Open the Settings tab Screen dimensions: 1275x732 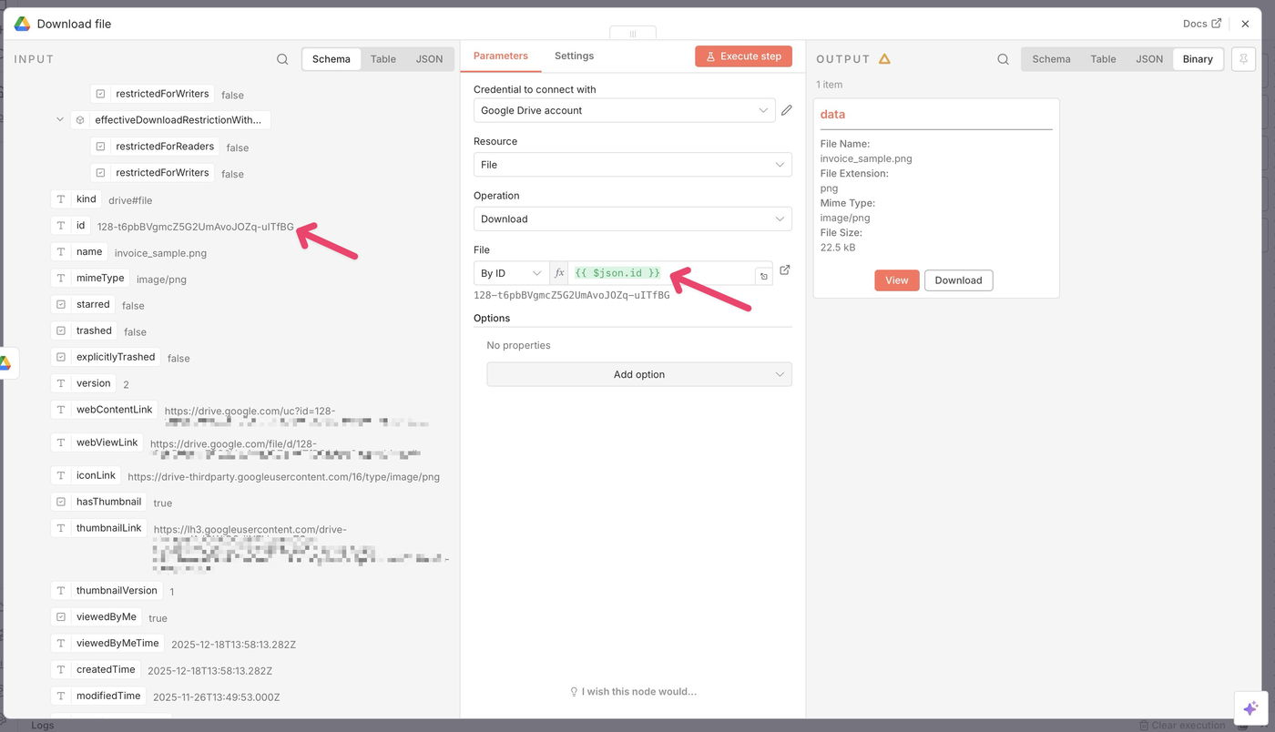[x=575, y=56]
